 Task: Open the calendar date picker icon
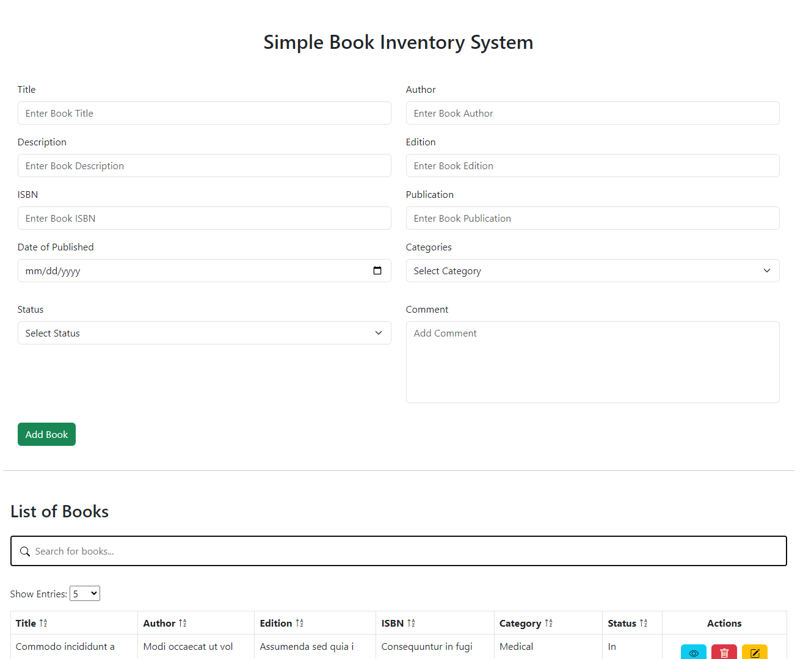(x=377, y=271)
